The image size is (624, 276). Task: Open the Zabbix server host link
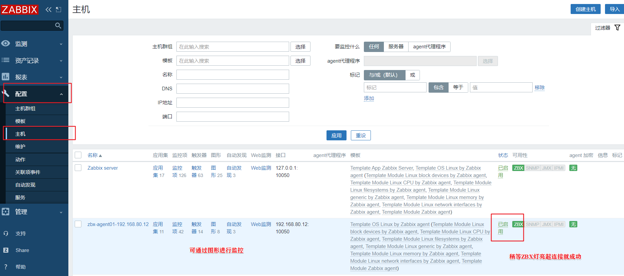[x=103, y=168]
